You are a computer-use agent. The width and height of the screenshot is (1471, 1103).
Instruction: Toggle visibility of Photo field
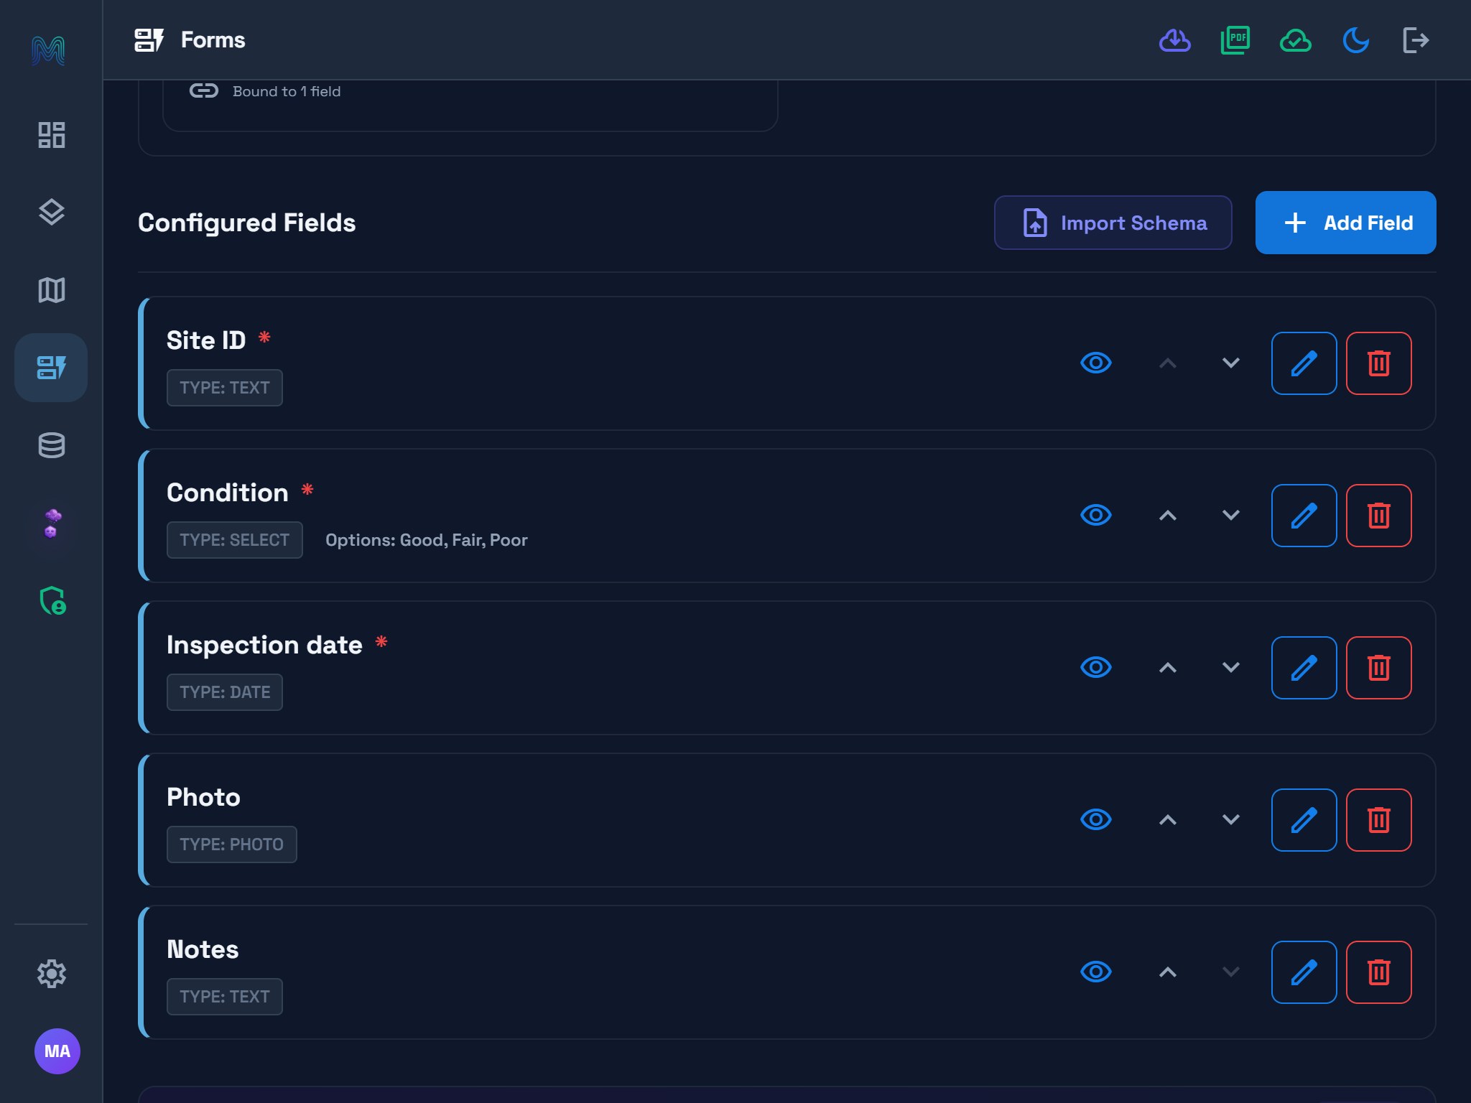[1096, 820]
